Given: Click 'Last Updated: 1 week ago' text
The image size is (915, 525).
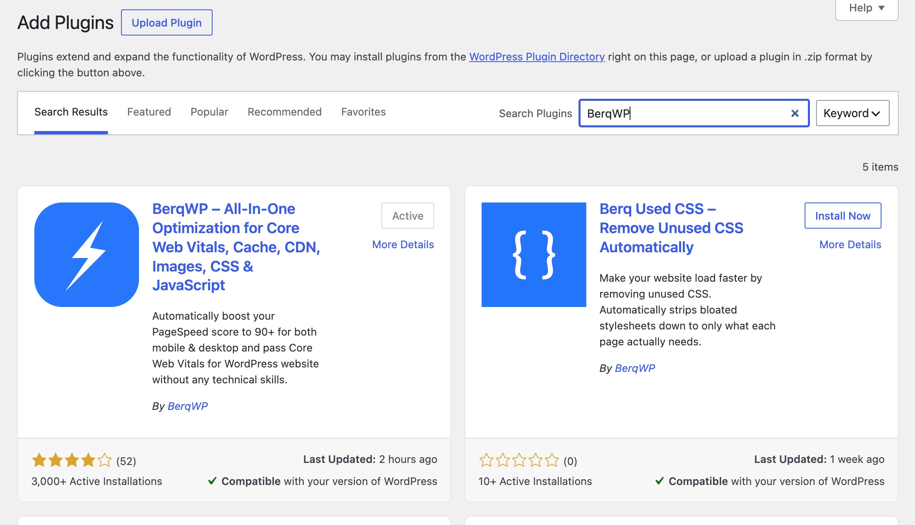Looking at the screenshot, I should (819, 459).
